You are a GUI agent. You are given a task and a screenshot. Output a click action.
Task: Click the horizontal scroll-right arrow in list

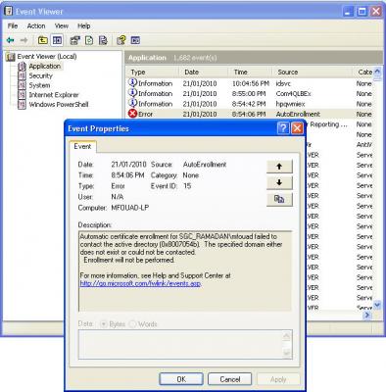(x=367, y=315)
